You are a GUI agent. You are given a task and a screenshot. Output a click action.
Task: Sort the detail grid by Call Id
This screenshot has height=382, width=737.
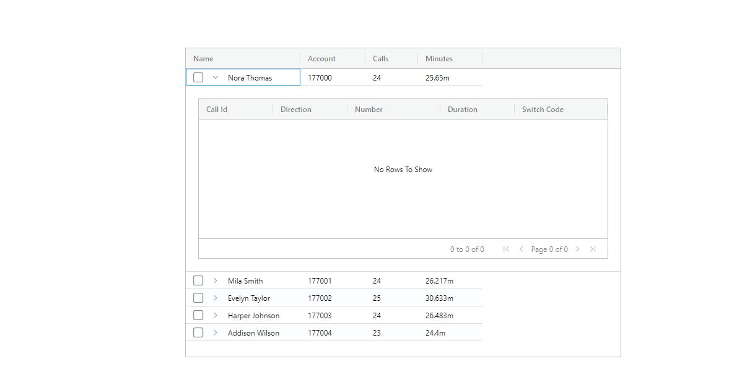217,109
